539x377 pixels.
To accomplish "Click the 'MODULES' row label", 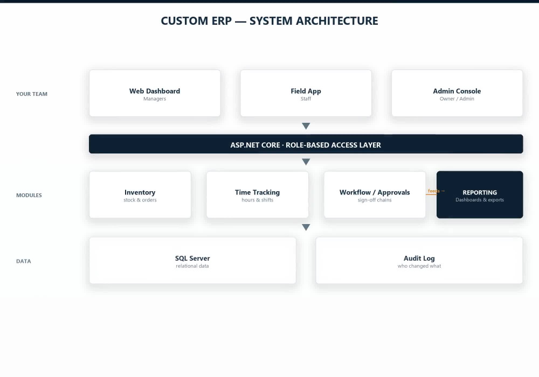I will [29, 196].
